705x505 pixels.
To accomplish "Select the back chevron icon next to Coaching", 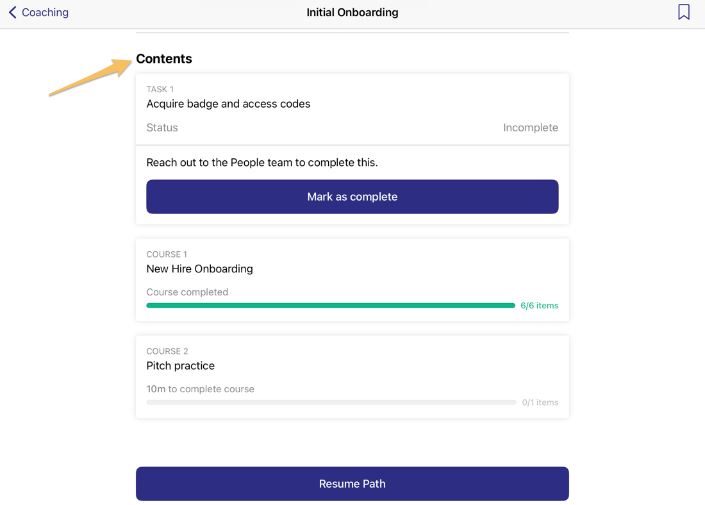I will pos(13,12).
